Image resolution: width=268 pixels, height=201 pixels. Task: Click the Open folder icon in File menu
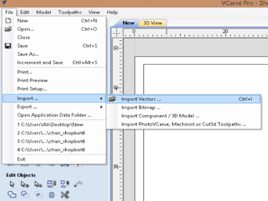pyautogui.click(x=8, y=29)
